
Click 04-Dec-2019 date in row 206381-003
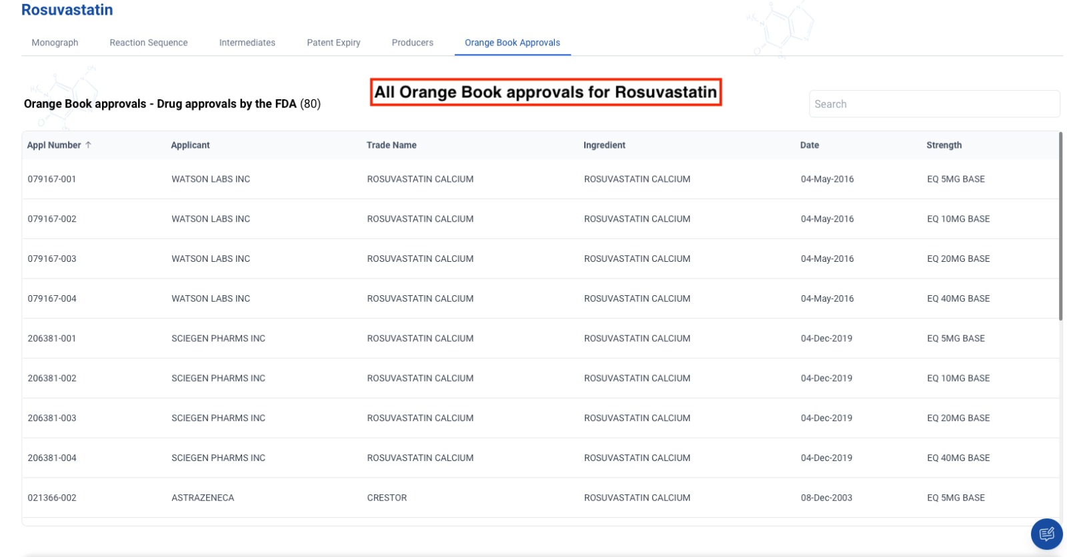click(x=826, y=418)
